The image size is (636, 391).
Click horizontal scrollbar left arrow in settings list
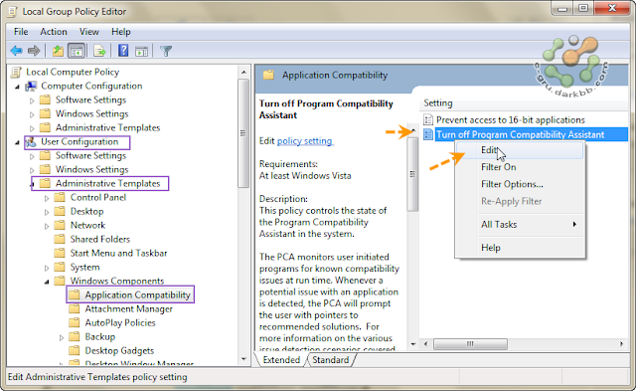point(425,344)
